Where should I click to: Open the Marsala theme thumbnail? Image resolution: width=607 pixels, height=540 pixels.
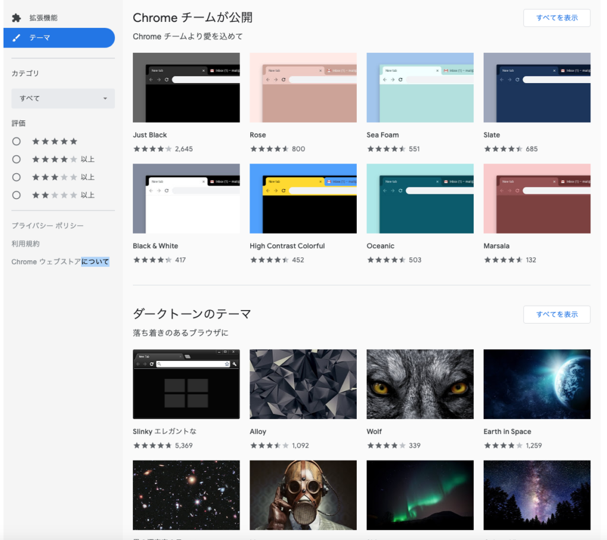(537, 199)
